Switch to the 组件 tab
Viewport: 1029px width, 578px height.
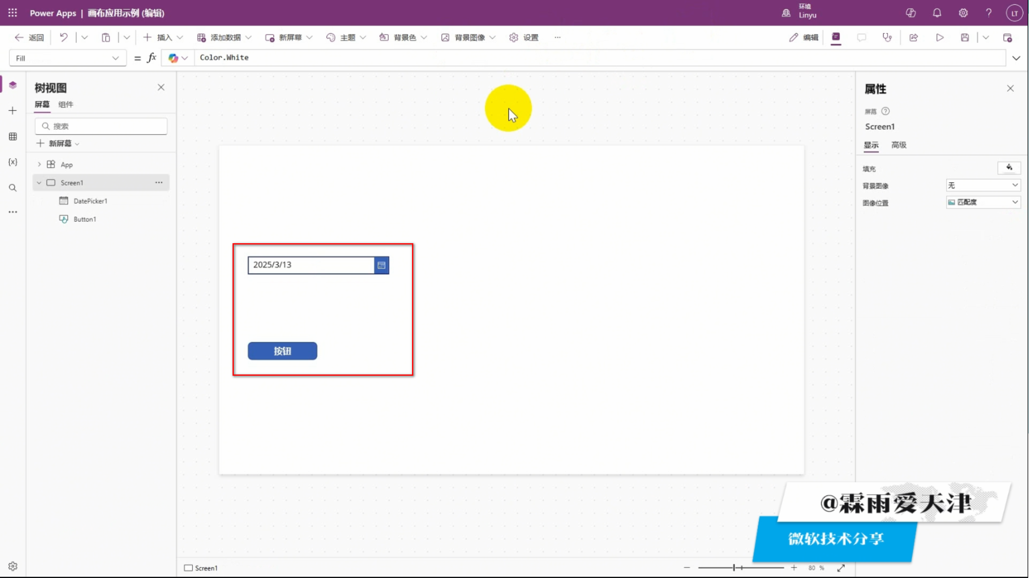tap(65, 104)
